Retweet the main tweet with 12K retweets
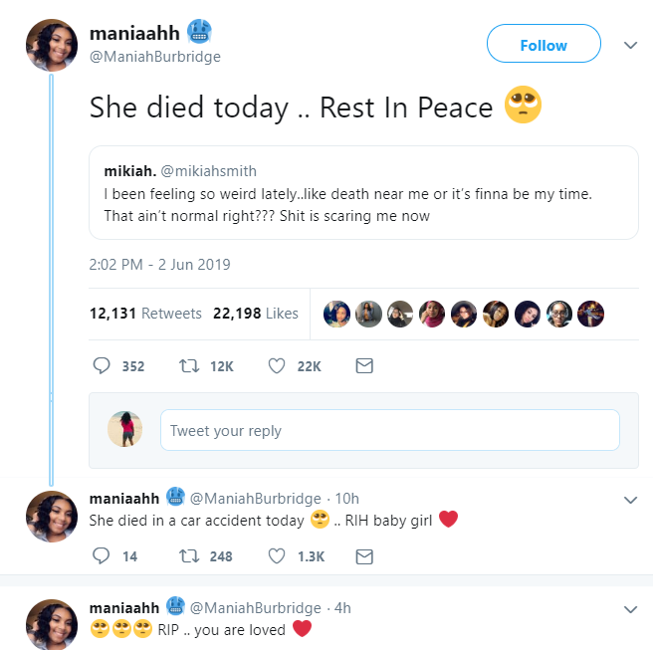Viewport: 653px width, 650px height. (186, 366)
